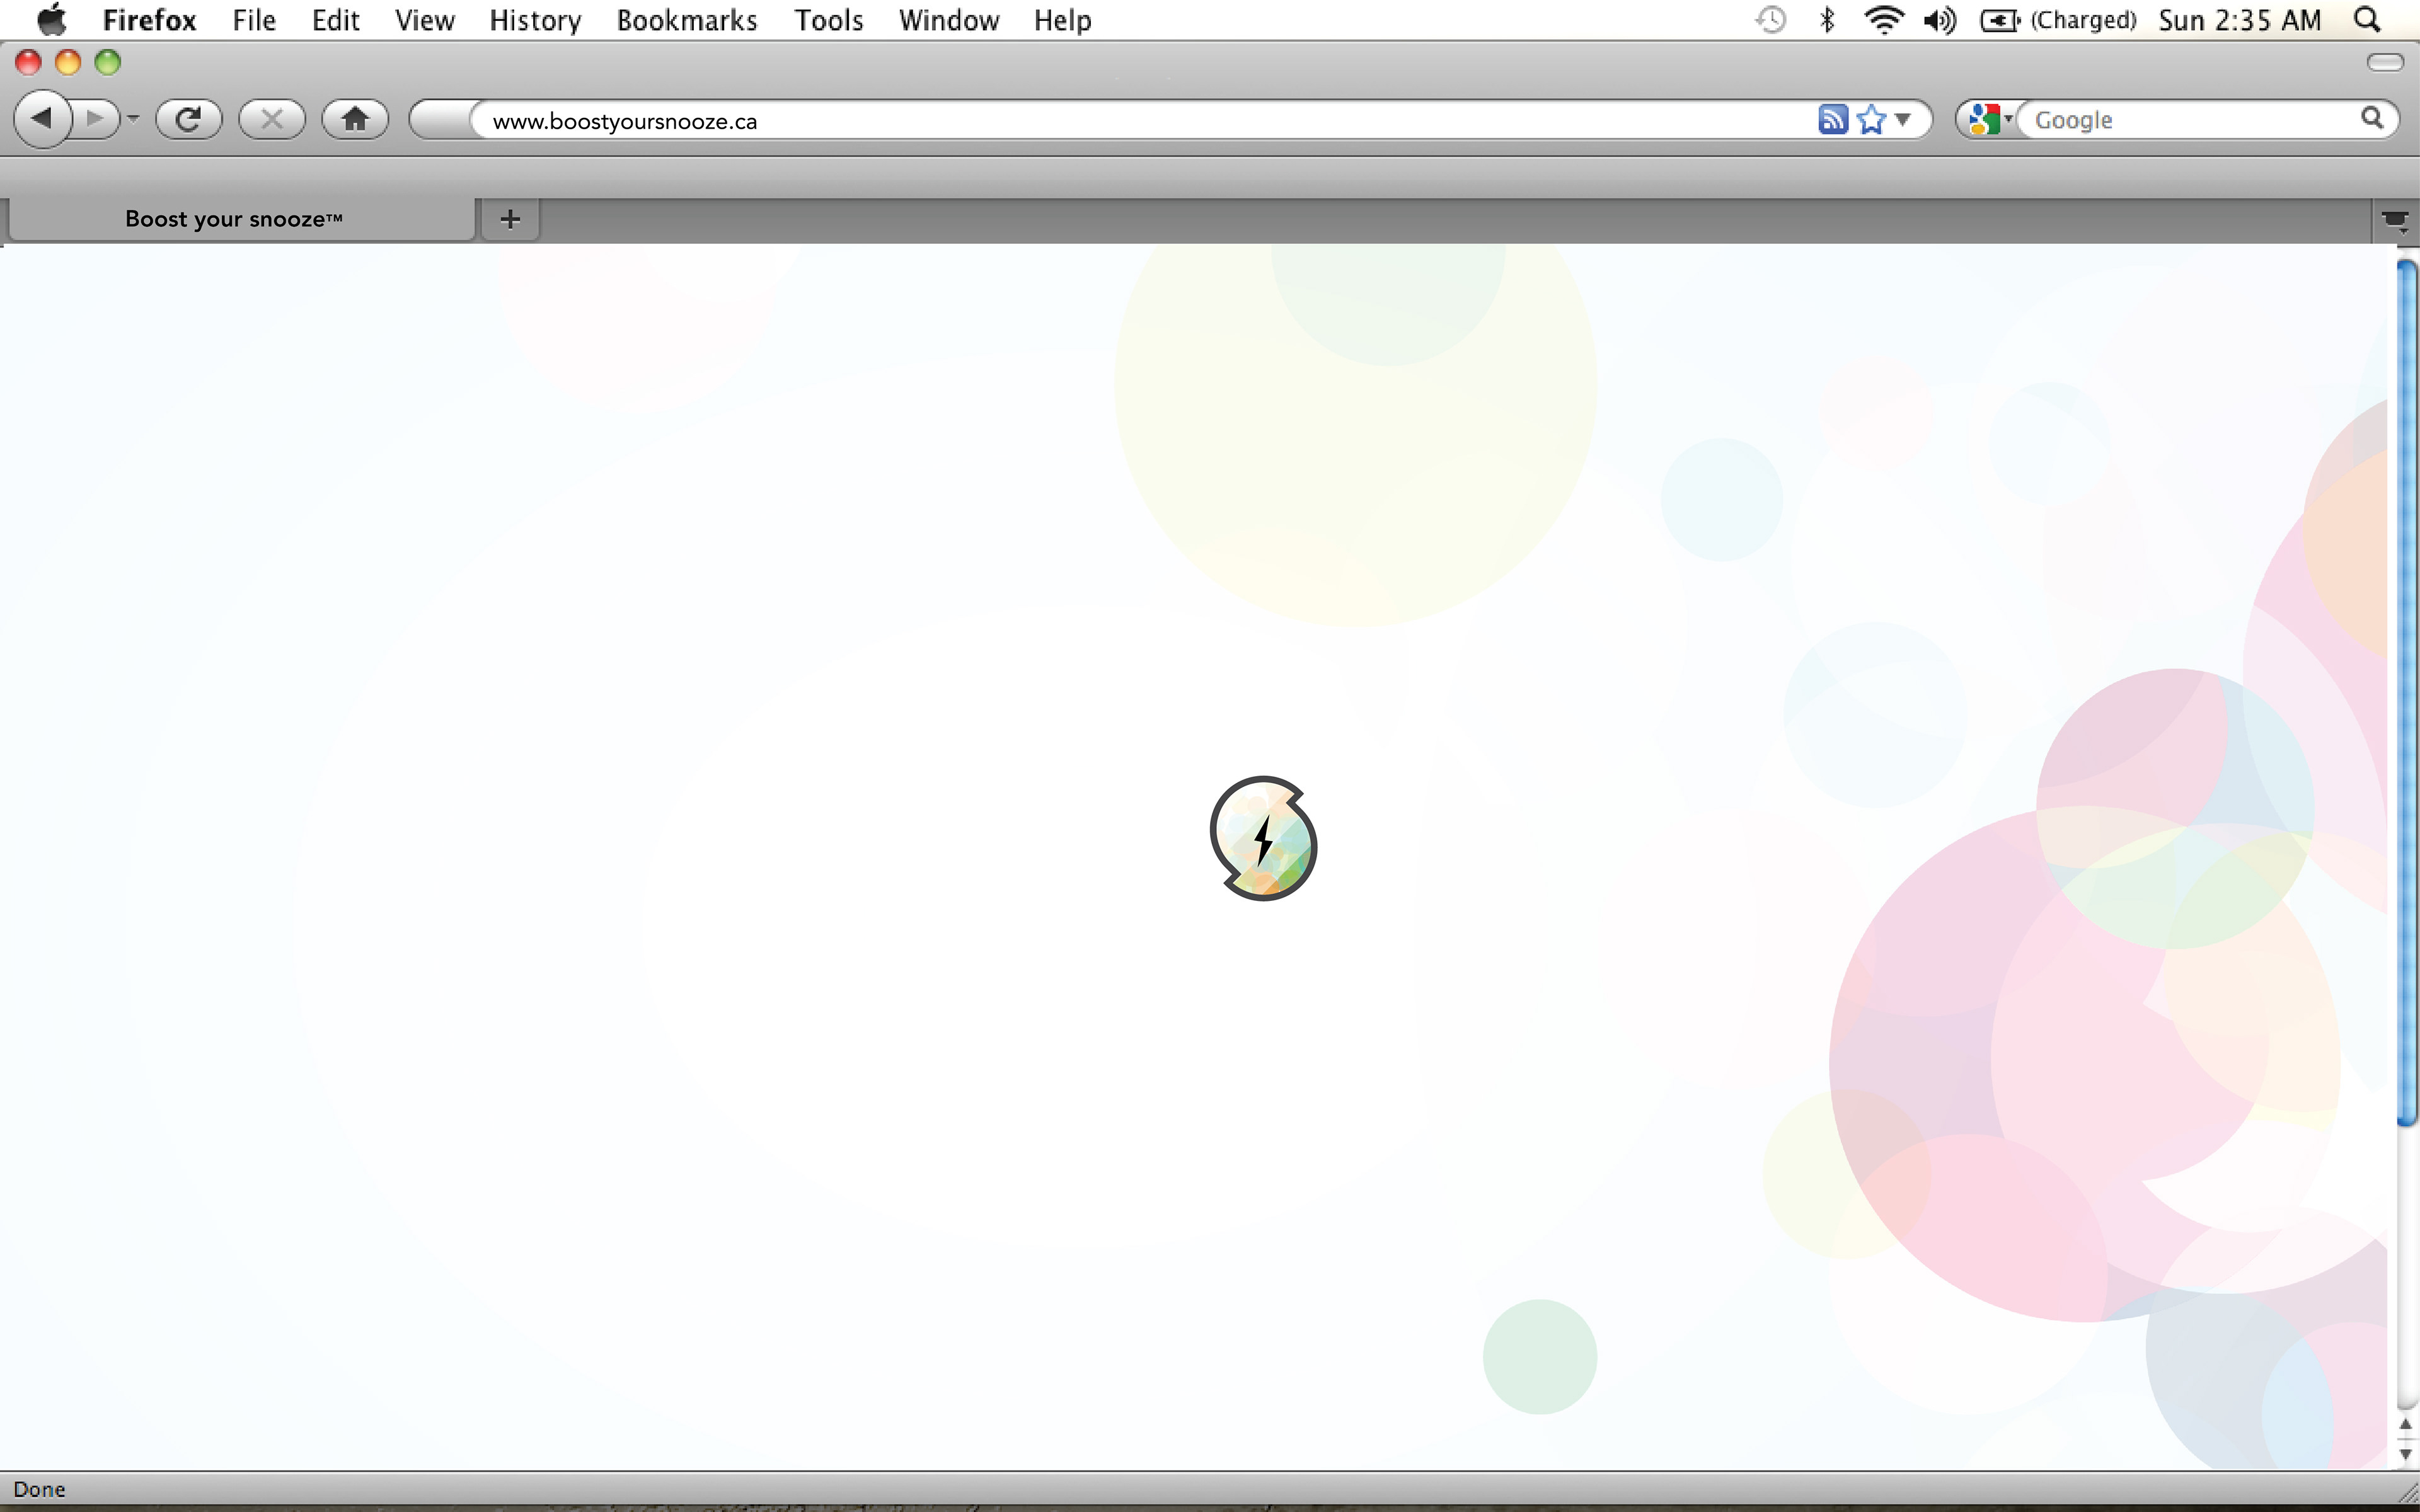Viewport: 2420px width, 1512px height.
Task: Open the View menu
Action: tap(424, 20)
